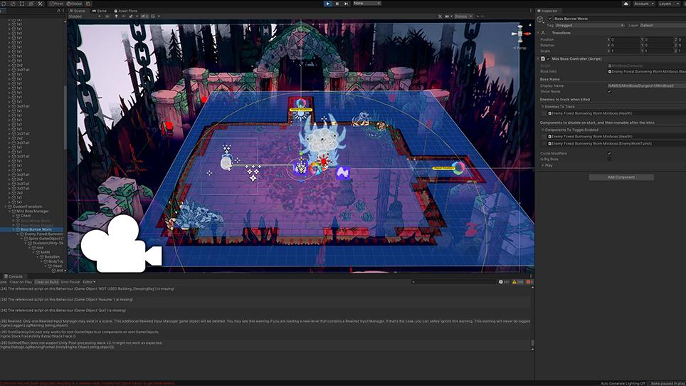The width and height of the screenshot is (686, 386).
Task: Open the Inspector tab
Action: tap(547, 11)
